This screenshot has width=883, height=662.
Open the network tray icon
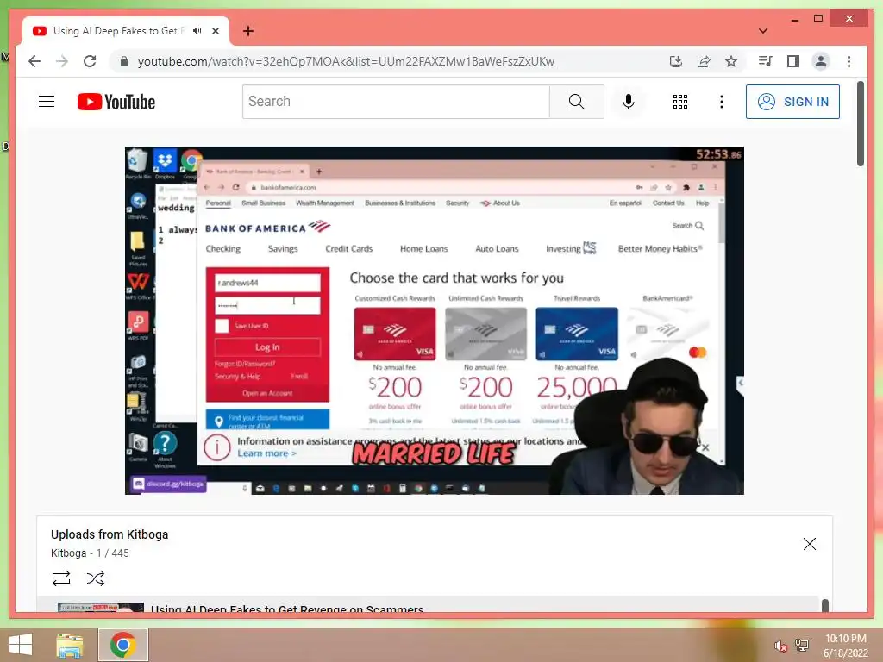(802, 645)
